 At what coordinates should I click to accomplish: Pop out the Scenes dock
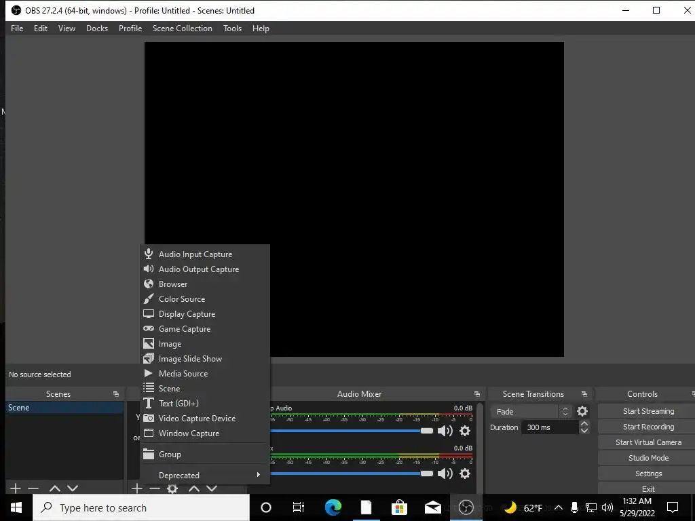tap(116, 394)
